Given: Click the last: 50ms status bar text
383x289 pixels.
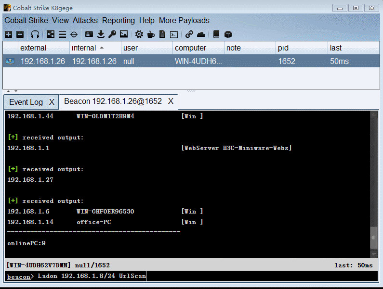Looking at the screenshot, I should pos(354,265).
